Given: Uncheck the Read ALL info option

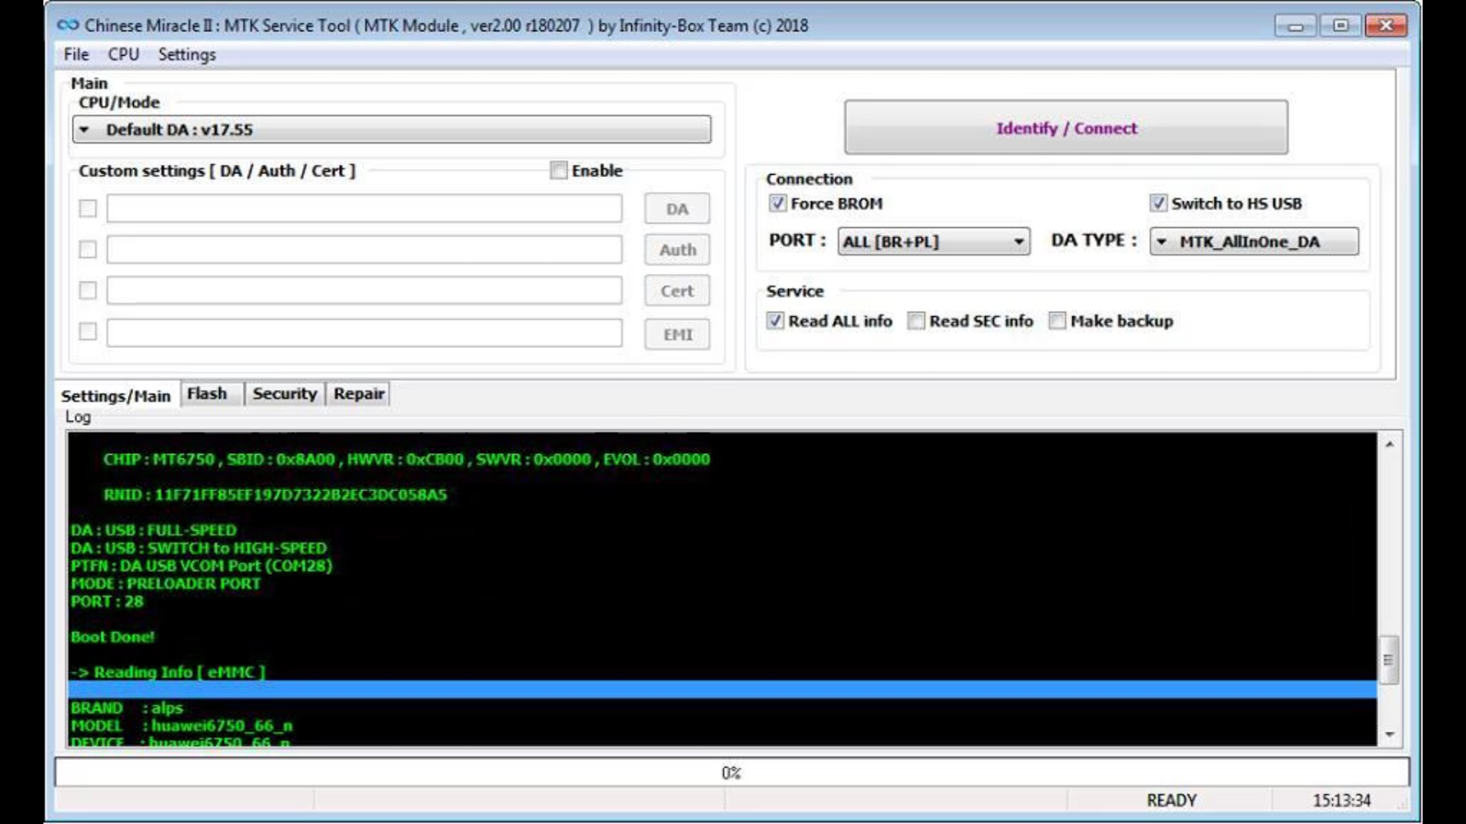Looking at the screenshot, I should [775, 320].
